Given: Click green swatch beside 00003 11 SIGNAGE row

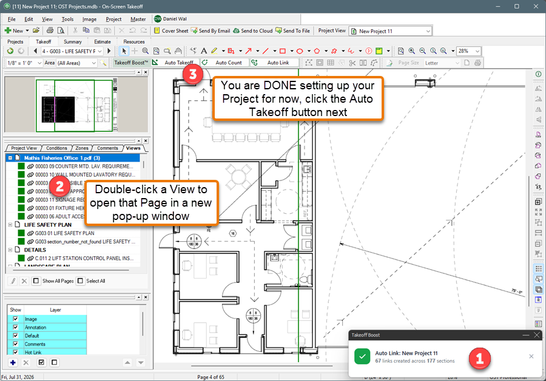Looking at the screenshot, I should (21, 199).
